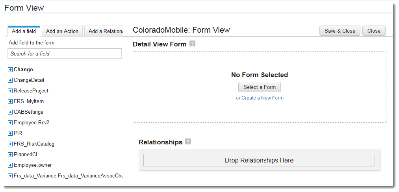This screenshot has height=192, width=399.
Task: Expand the CABSettings plus icon
Action: (10, 112)
